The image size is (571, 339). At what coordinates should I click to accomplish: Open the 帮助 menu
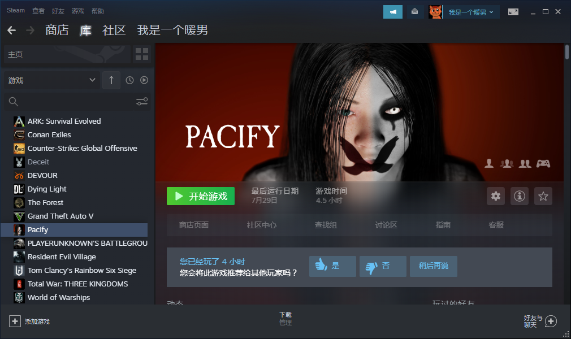(98, 11)
